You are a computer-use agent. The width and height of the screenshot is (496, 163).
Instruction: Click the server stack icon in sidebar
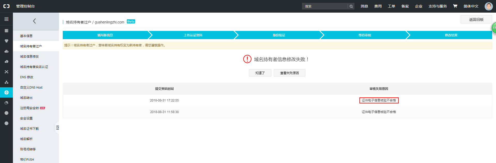click(x=6, y=31)
